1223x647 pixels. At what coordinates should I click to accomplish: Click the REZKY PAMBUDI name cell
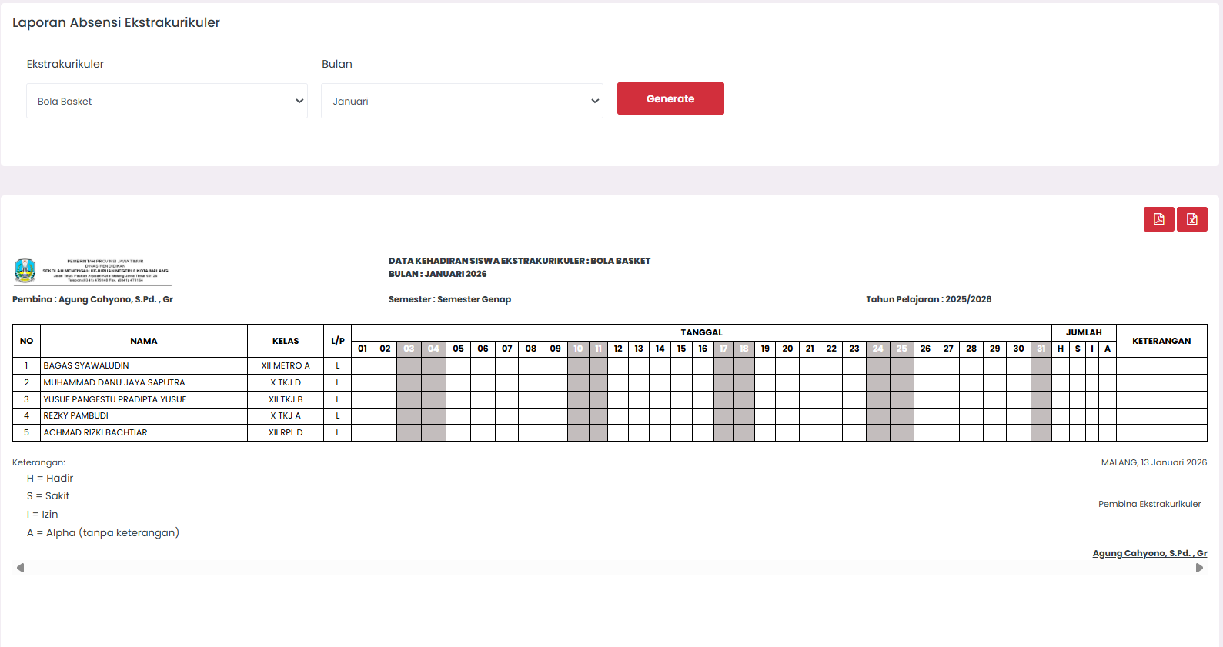pyautogui.click(x=75, y=415)
